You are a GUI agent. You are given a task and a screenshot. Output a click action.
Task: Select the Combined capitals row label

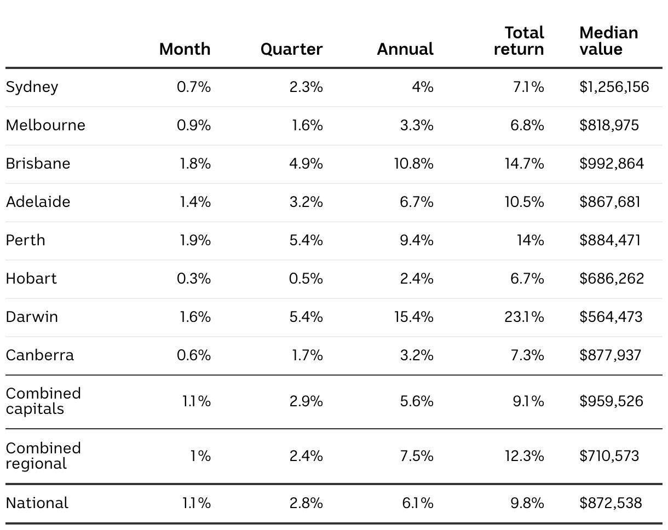click(43, 401)
